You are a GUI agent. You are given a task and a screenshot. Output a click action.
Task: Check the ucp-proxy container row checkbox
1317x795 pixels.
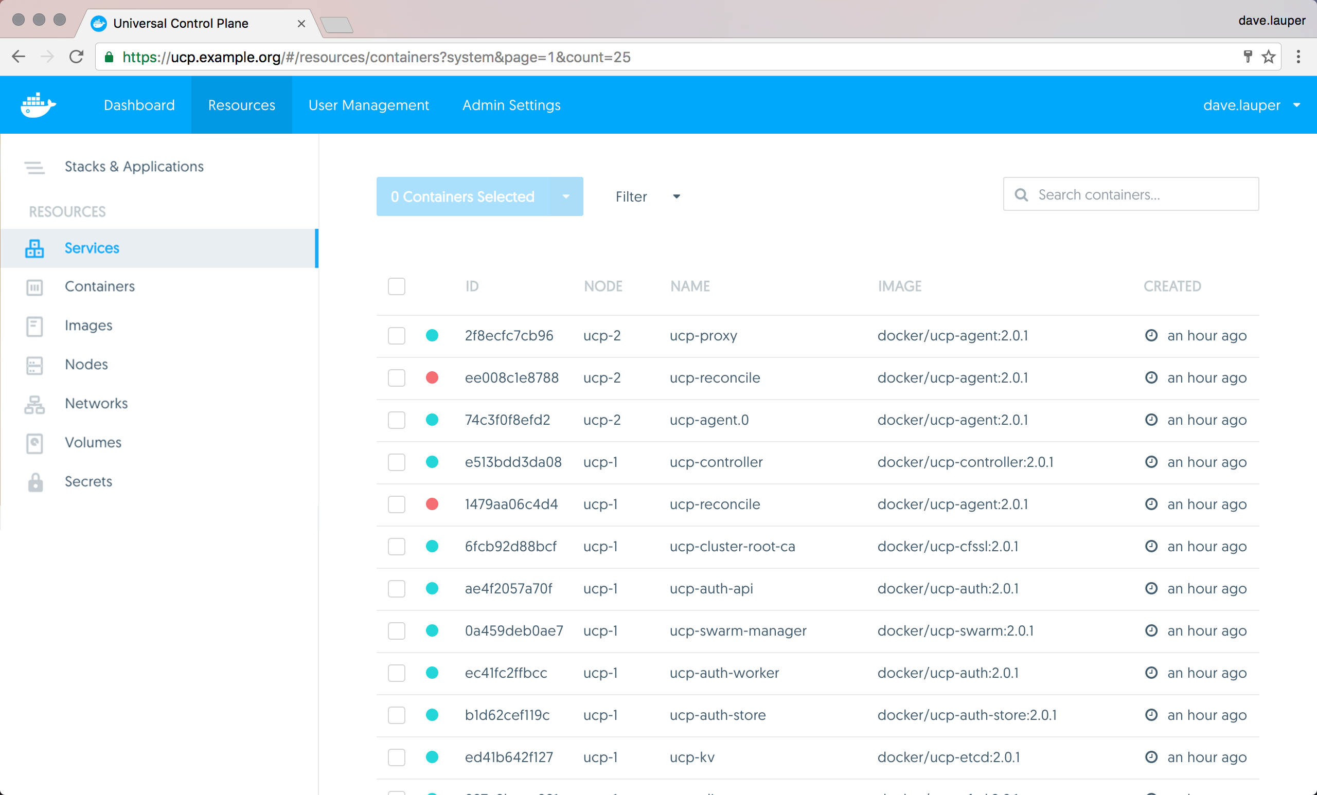tap(397, 335)
